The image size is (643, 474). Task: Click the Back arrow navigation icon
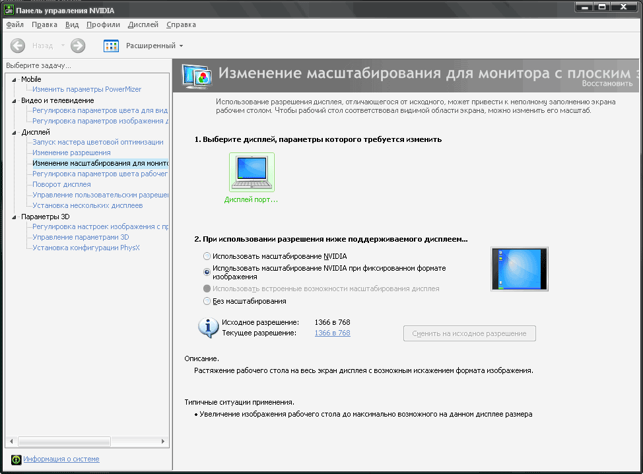click(x=18, y=46)
